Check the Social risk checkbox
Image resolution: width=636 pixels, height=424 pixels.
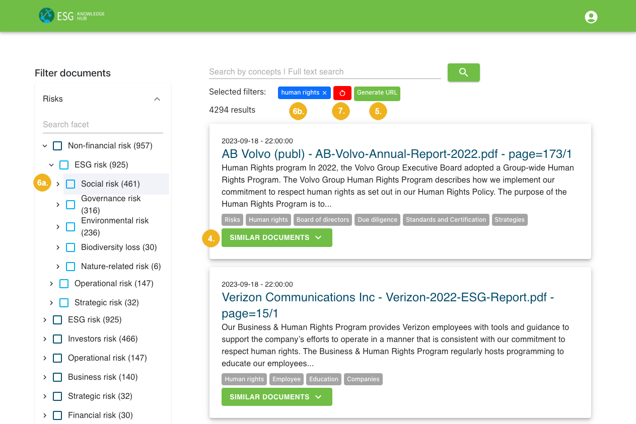point(70,184)
